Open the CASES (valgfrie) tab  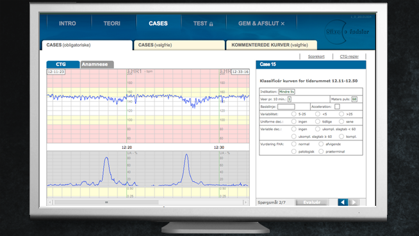coord(179,45)
